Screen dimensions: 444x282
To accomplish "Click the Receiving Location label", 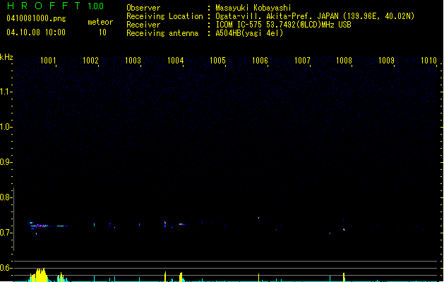I will coord(164,16).
